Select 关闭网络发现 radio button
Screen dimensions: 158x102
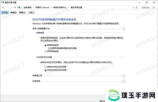46,51
